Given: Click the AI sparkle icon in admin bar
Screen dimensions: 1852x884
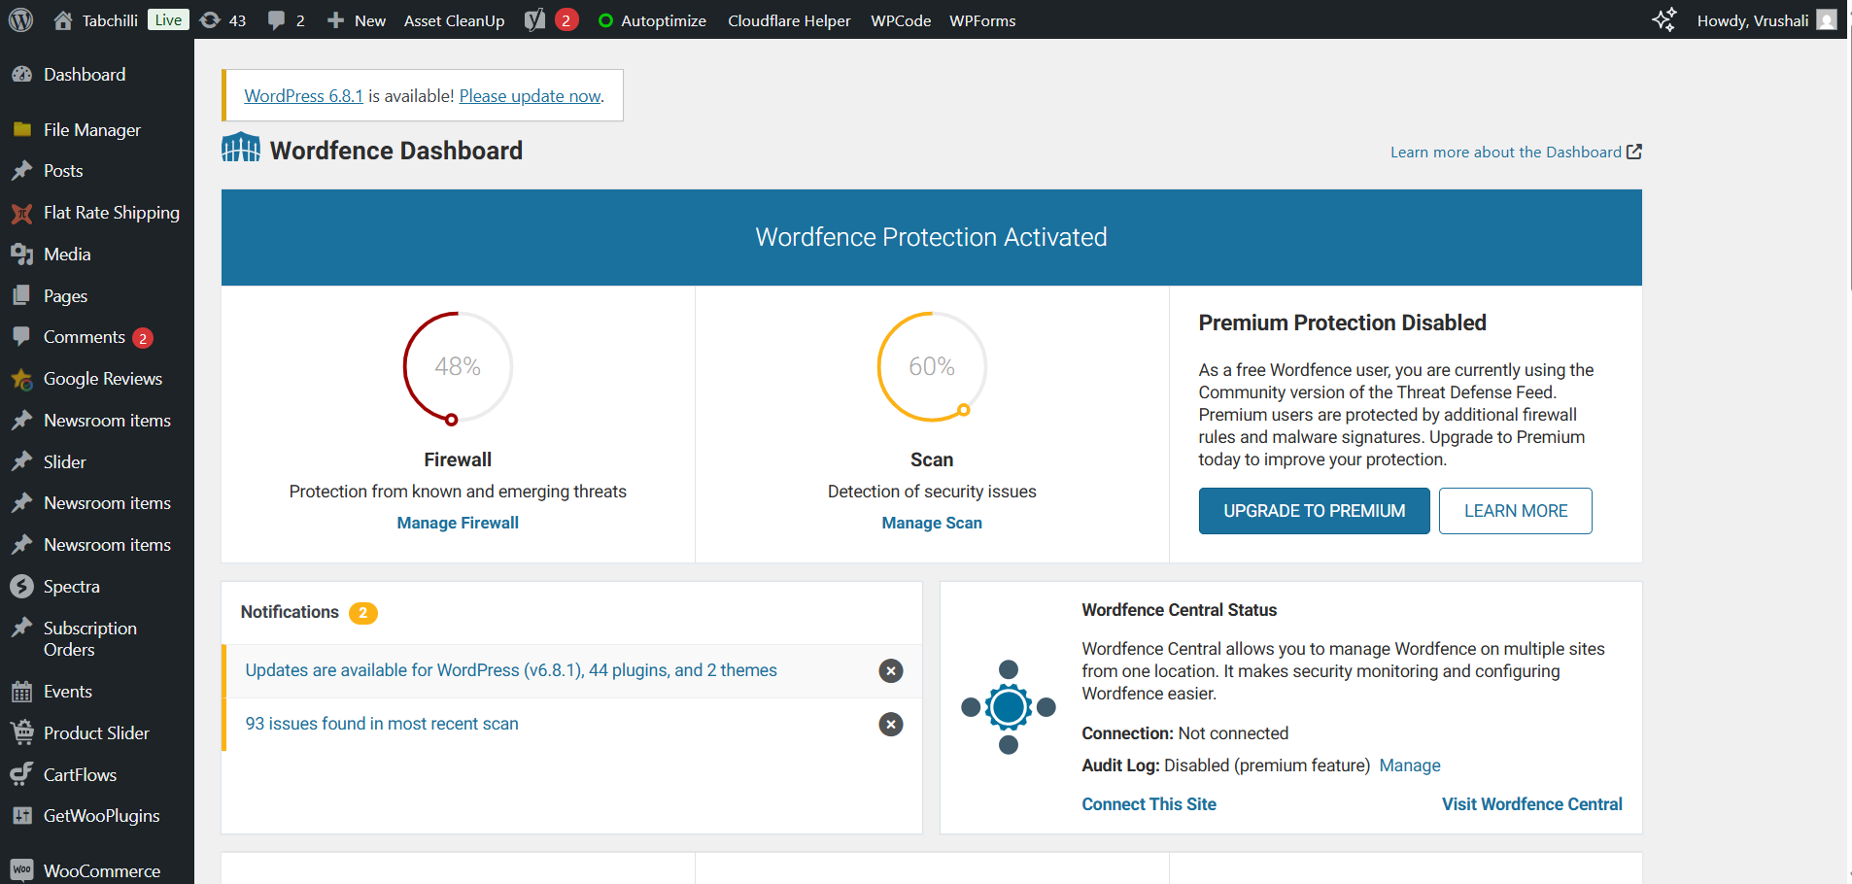Looking at the screenshot, I should point(1663,20).
